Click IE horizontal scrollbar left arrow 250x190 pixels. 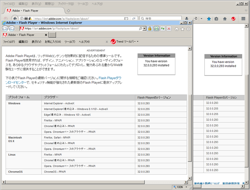[4, 182]
